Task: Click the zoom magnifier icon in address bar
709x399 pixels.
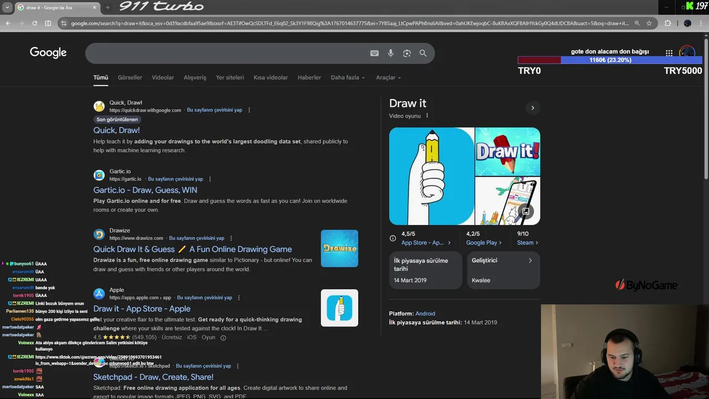Action: point(637,23)
